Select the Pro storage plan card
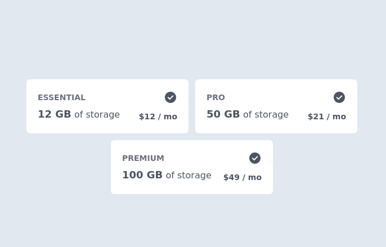Screen dimensions: 386x247 [x=276, y=106]
